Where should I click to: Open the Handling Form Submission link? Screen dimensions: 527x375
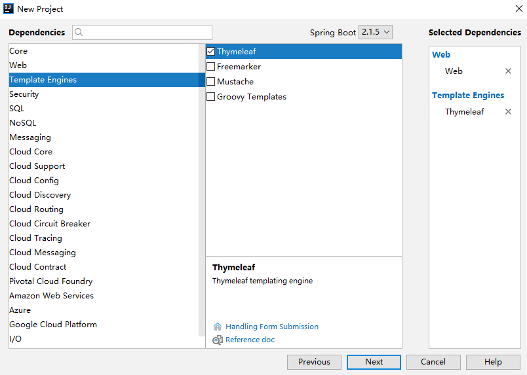[x=272, y=327]
